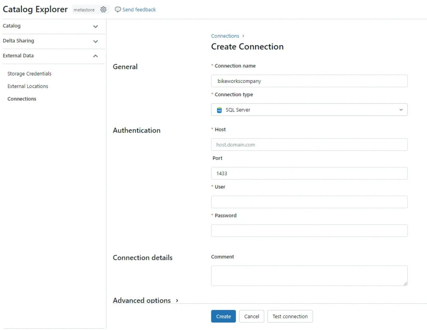Click the Authentication section heading
427x330 pixels.
(136, 130)
